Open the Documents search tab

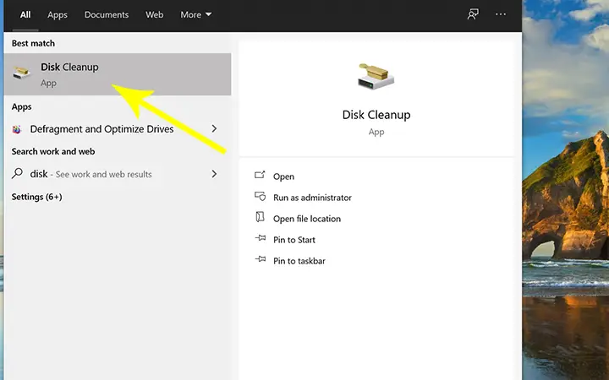coord(107,14)
